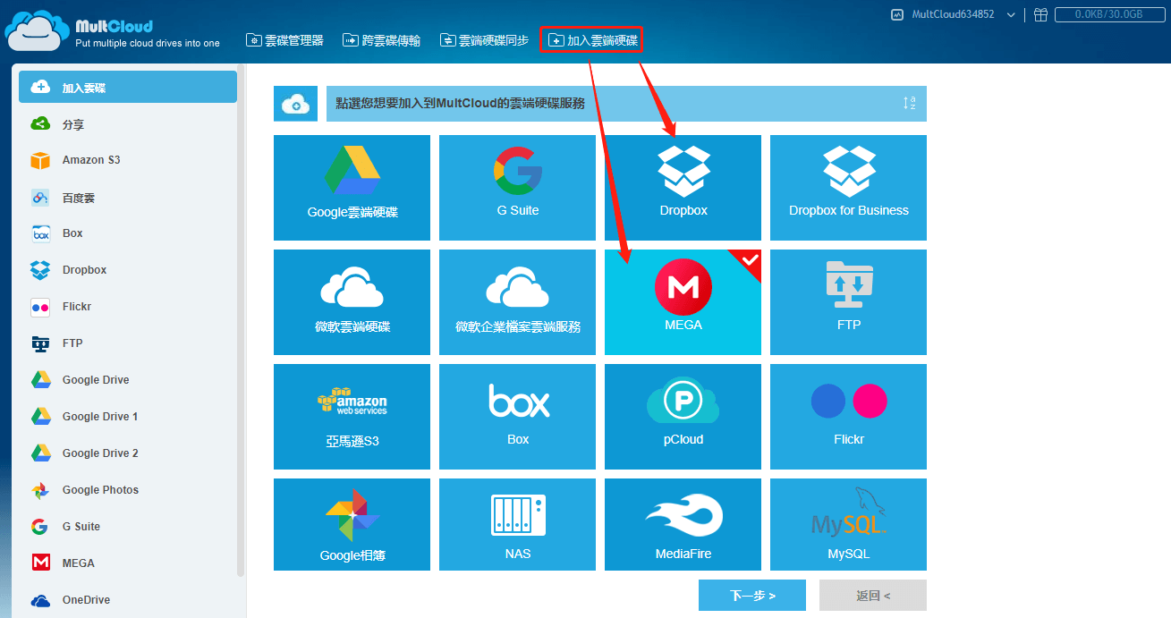1171x618 pixels.
Task: Open the 雲端硬碟同步 tab
Action: (484, 40)
